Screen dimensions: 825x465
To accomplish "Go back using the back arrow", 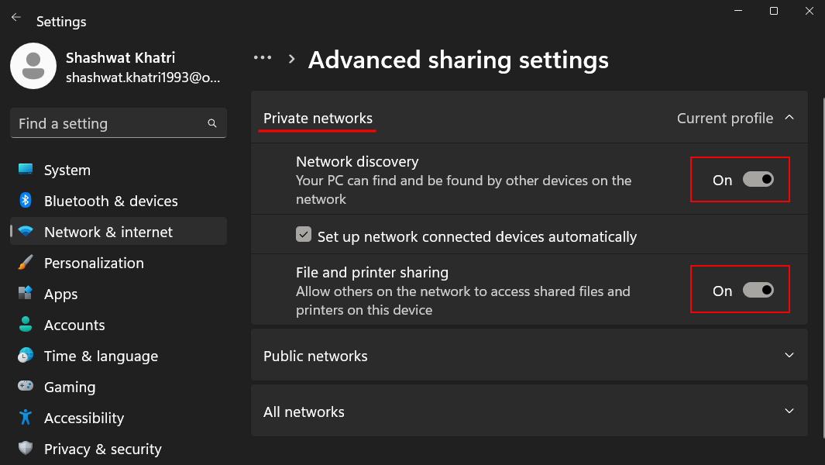I will coord(15,17).
